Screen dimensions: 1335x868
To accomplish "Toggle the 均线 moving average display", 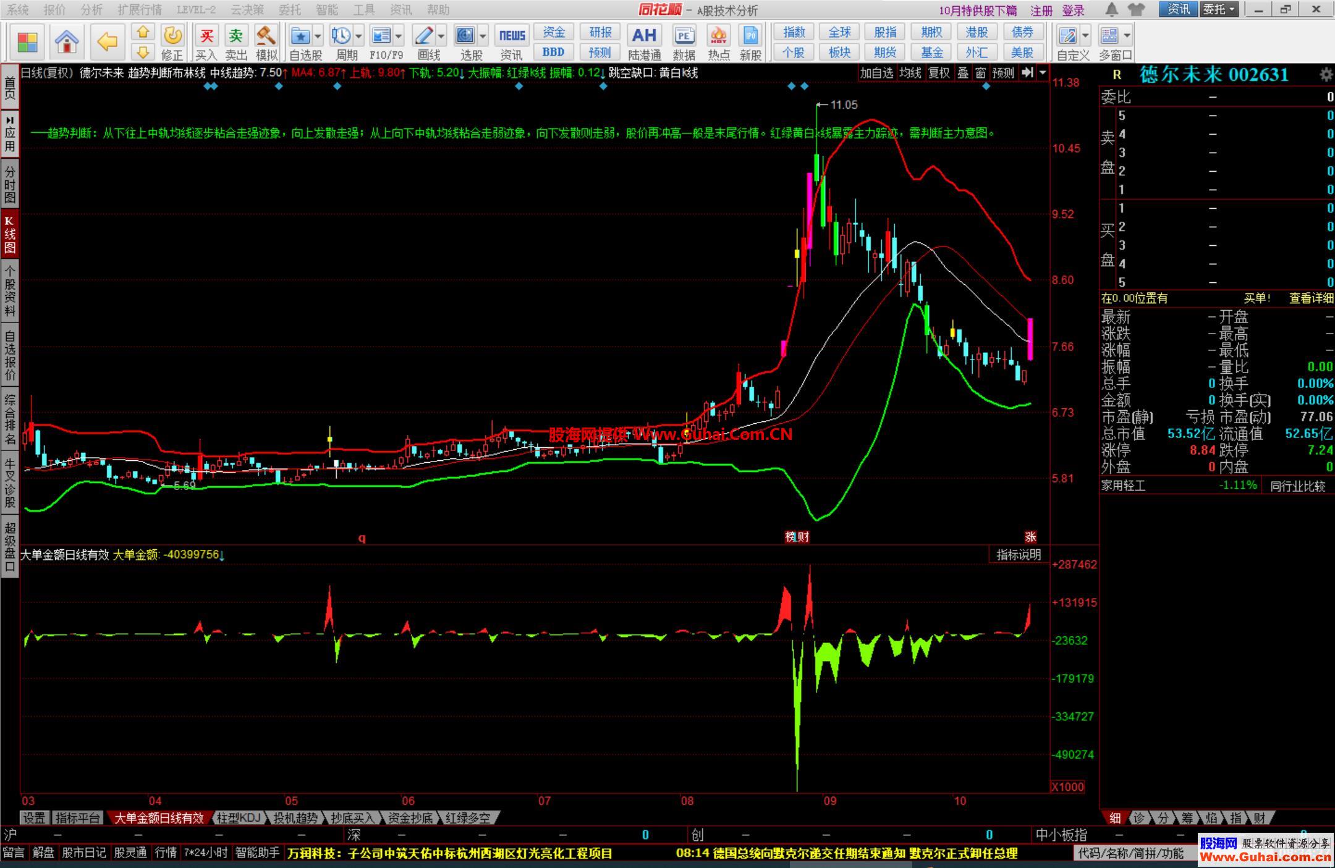I will pyautogui.click(x=910, y=73).
